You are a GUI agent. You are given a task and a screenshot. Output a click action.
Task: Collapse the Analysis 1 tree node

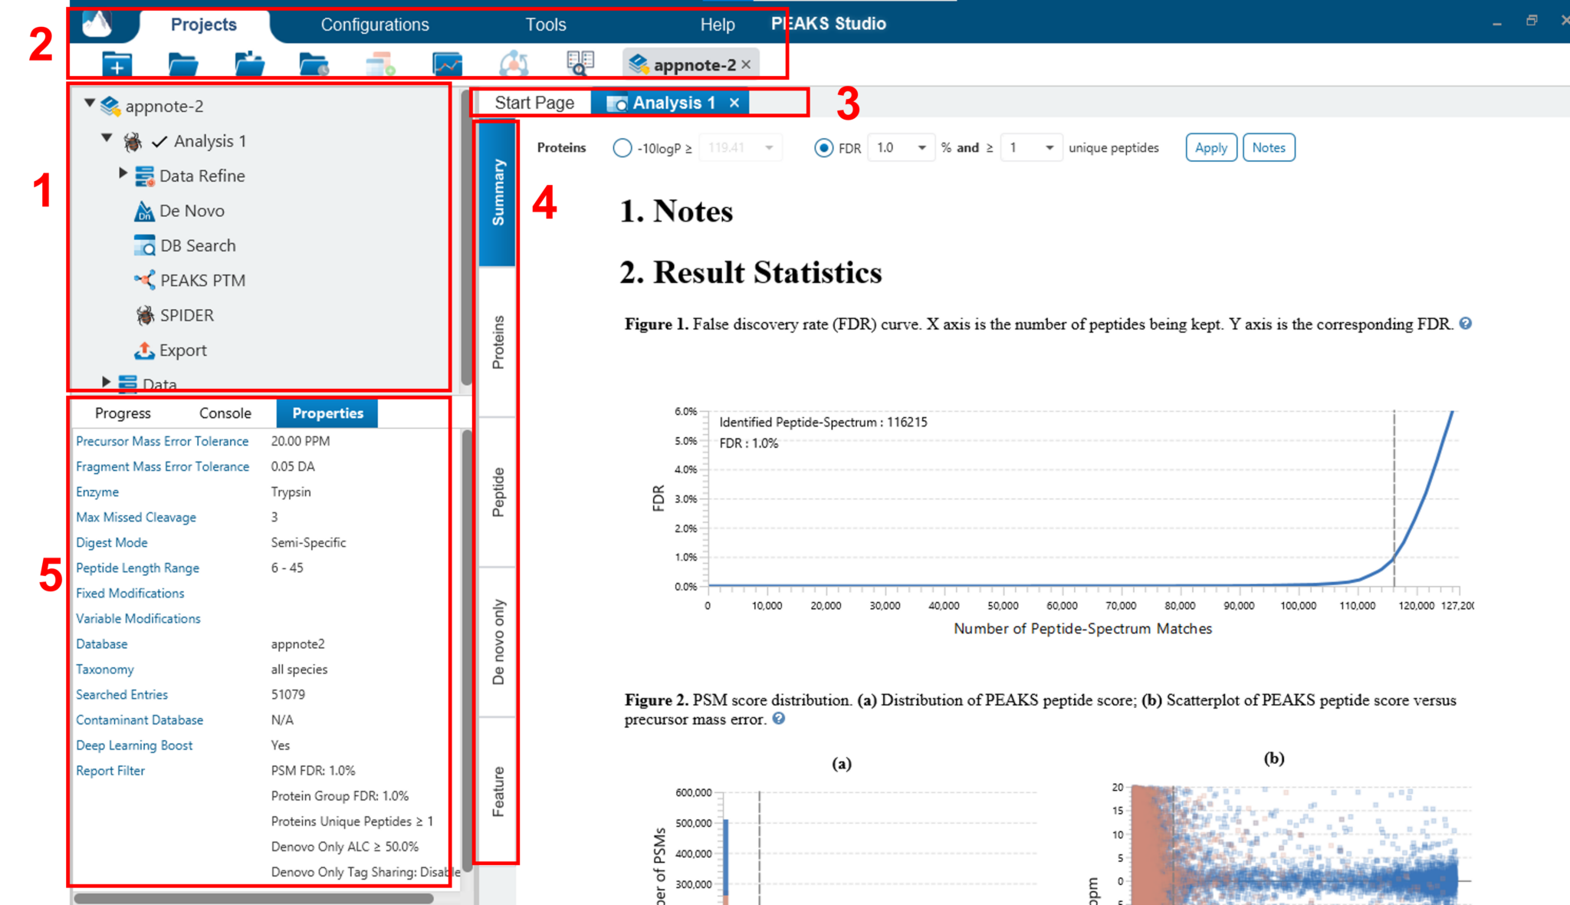point(107,139)
